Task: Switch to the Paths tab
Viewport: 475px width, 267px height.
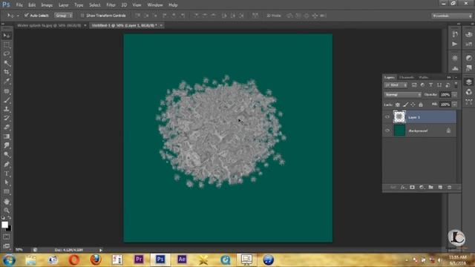Action: (x=424, y=77)
